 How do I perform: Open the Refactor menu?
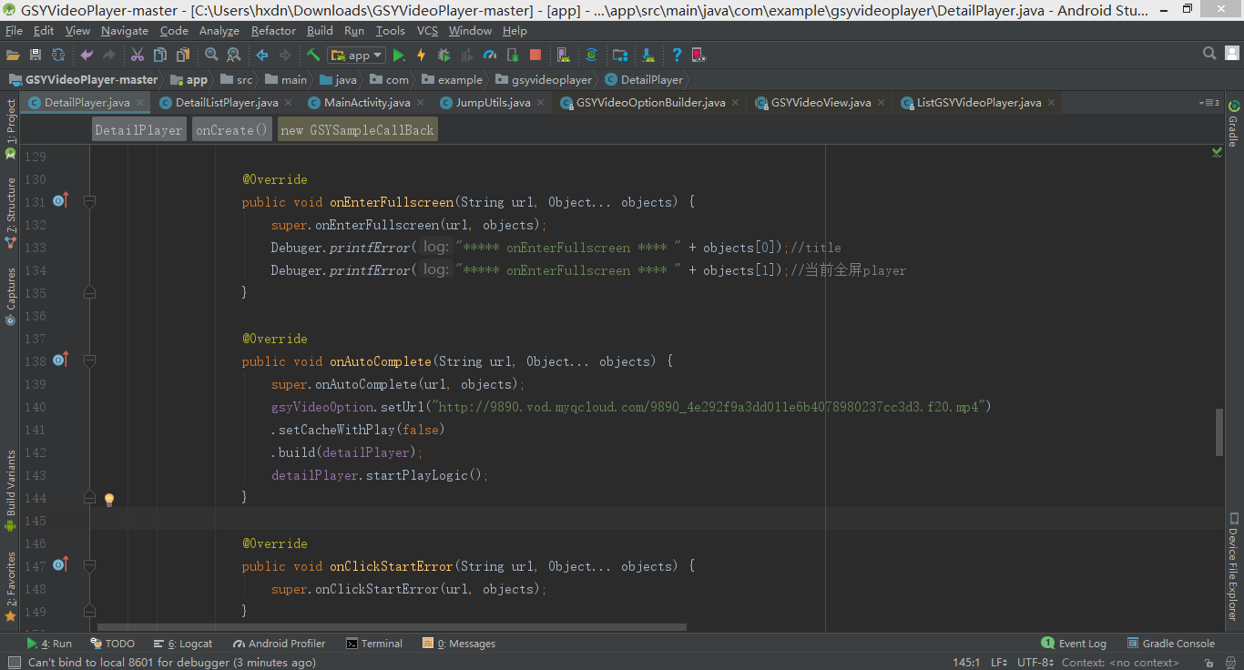tap(273, 30)
